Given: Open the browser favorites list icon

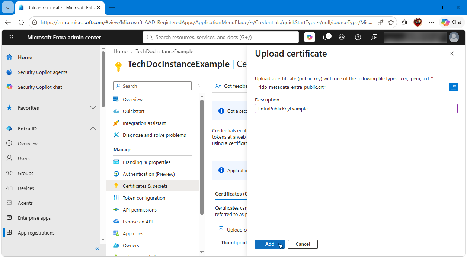Looking at the screenshot, I should pos(404,22).
